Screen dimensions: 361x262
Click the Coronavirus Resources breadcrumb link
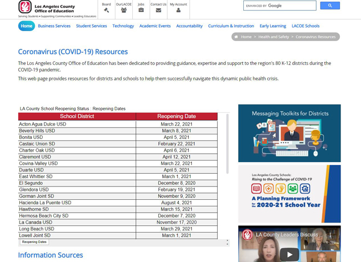pyautogui.click(x=315, y=37)
